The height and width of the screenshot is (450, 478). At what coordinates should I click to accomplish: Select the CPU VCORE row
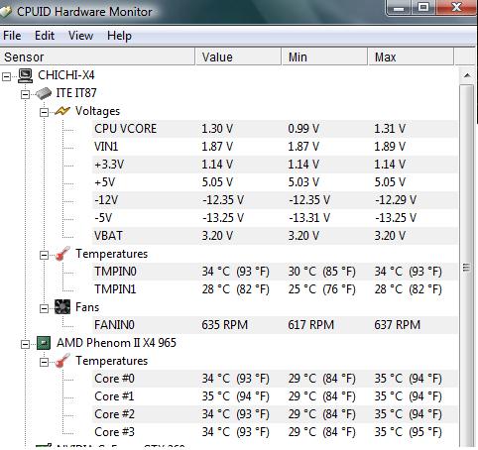click(x=275, y=129)
